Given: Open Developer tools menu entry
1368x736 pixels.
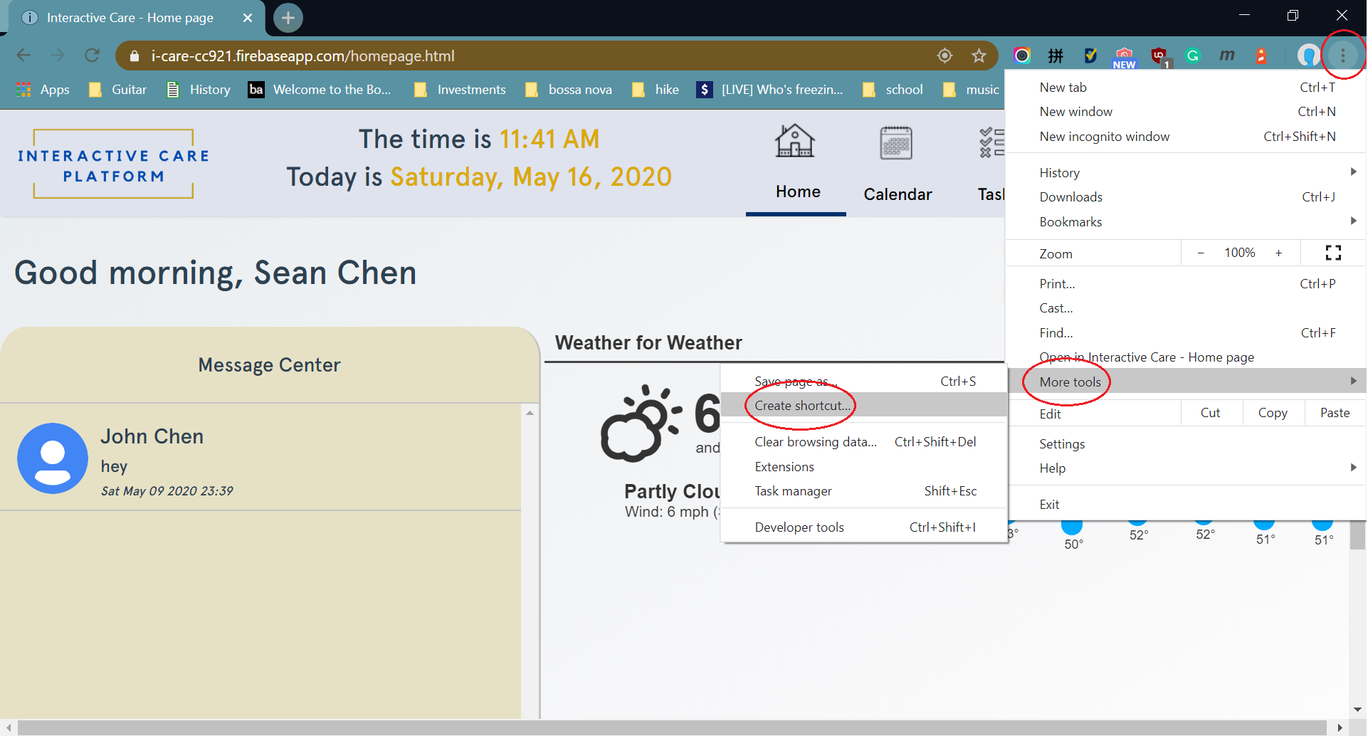Looking at the screenshot, I should click(799, 527).
